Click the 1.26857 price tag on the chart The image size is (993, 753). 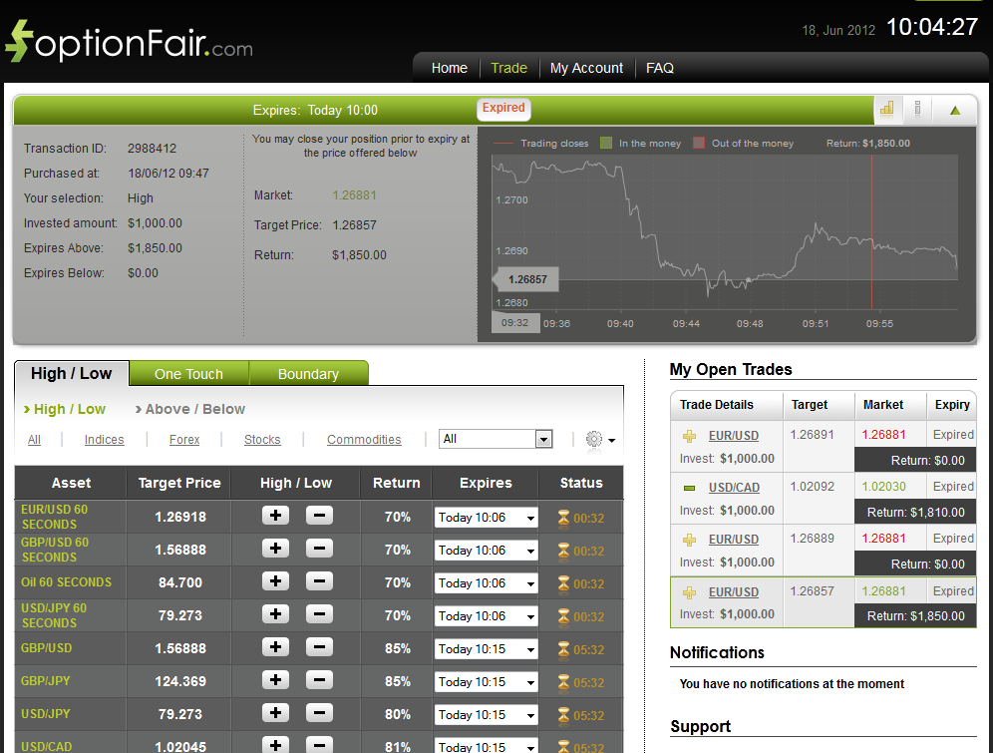(525, 279)
